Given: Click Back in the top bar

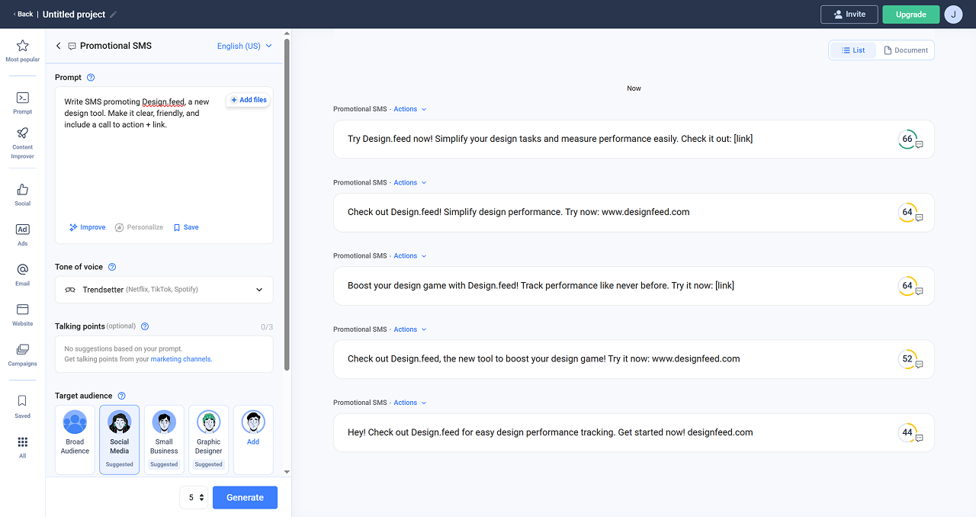Looking at the screenshot, I should click(23, 14).
